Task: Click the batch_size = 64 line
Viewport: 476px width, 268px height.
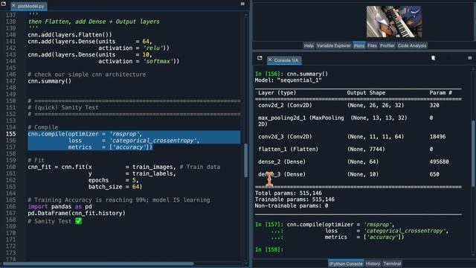Action: 115,187
